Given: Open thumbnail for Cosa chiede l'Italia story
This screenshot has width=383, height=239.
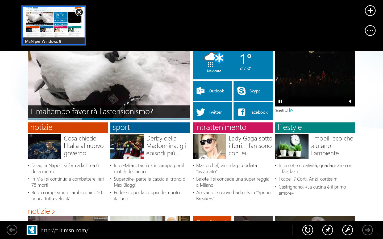Looking at the screenshot, I should (44, 147).
